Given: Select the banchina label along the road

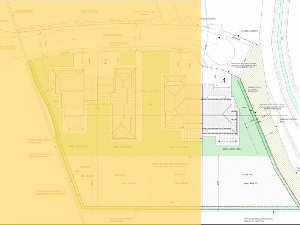Looking at the screenshot, I should (x=237, y=38).
